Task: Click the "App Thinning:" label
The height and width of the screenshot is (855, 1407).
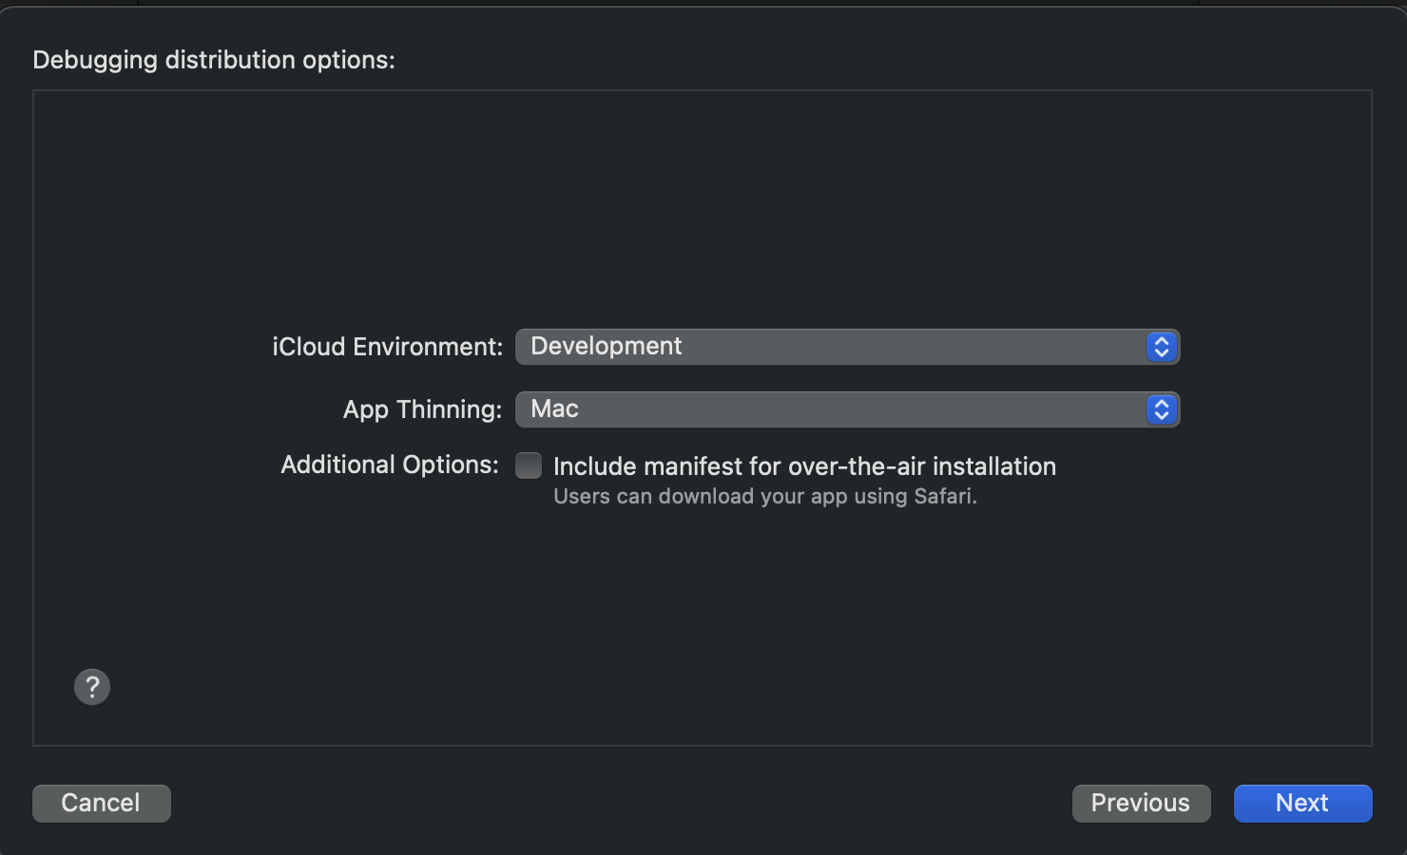Action: click(x=422, y=409)
